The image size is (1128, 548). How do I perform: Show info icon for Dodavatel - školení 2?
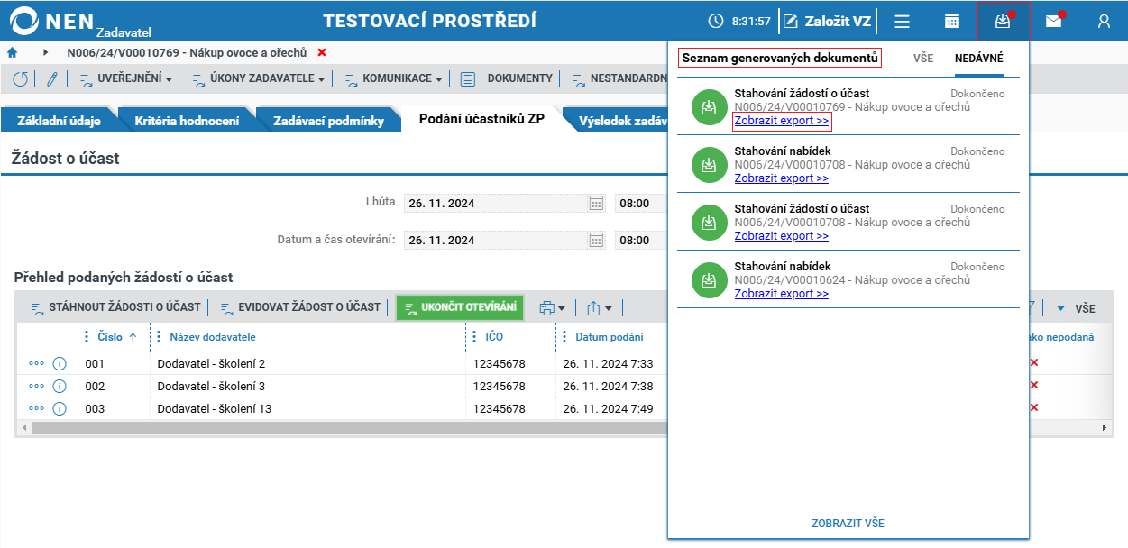pos(60,363)
